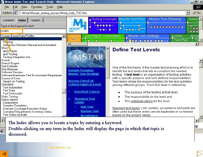Select Test Status by Build entry
The height and width of the screenshot is (157, 203).
(15, 115)
